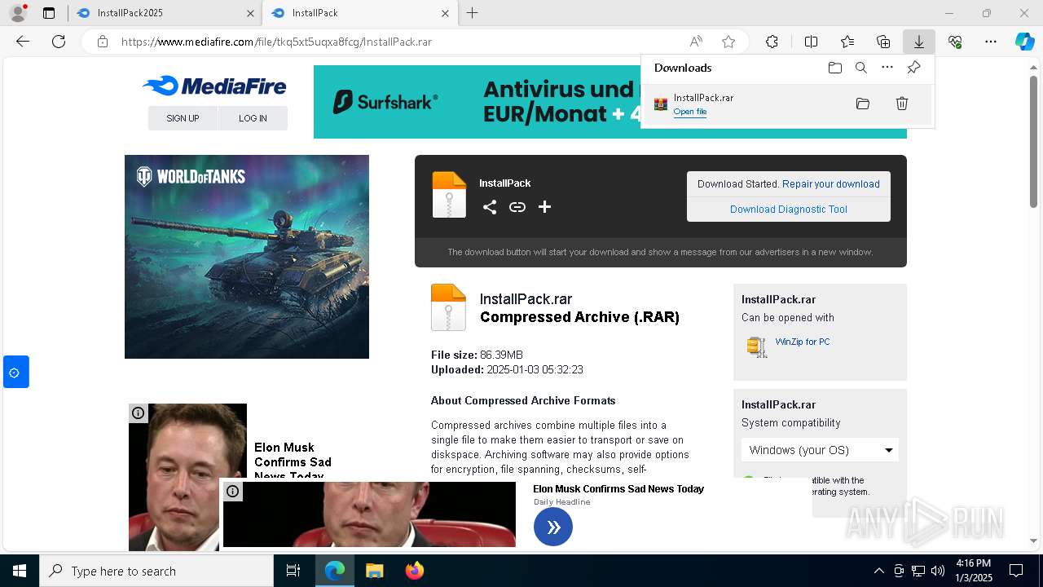1043x587 pixels.
Task: Search downloads in Downloads panel
Action: 860,68
